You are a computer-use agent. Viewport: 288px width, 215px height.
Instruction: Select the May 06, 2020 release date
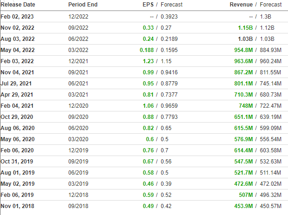[18, 139]
